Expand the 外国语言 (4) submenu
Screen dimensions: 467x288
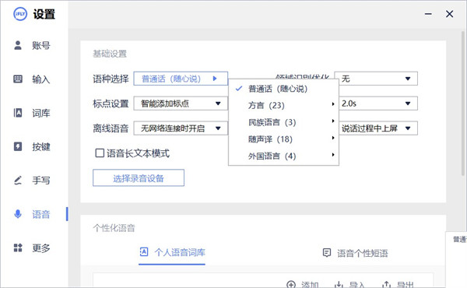283,156
